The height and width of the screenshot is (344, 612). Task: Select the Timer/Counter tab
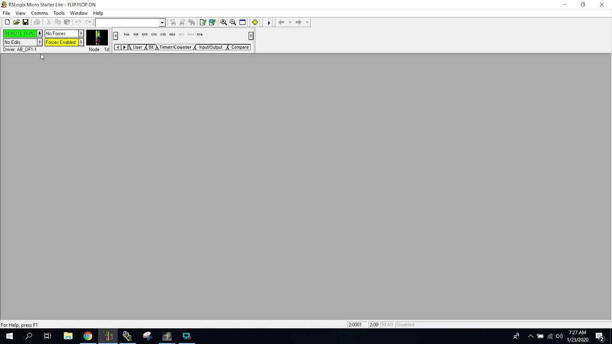[x=175, y=47]
